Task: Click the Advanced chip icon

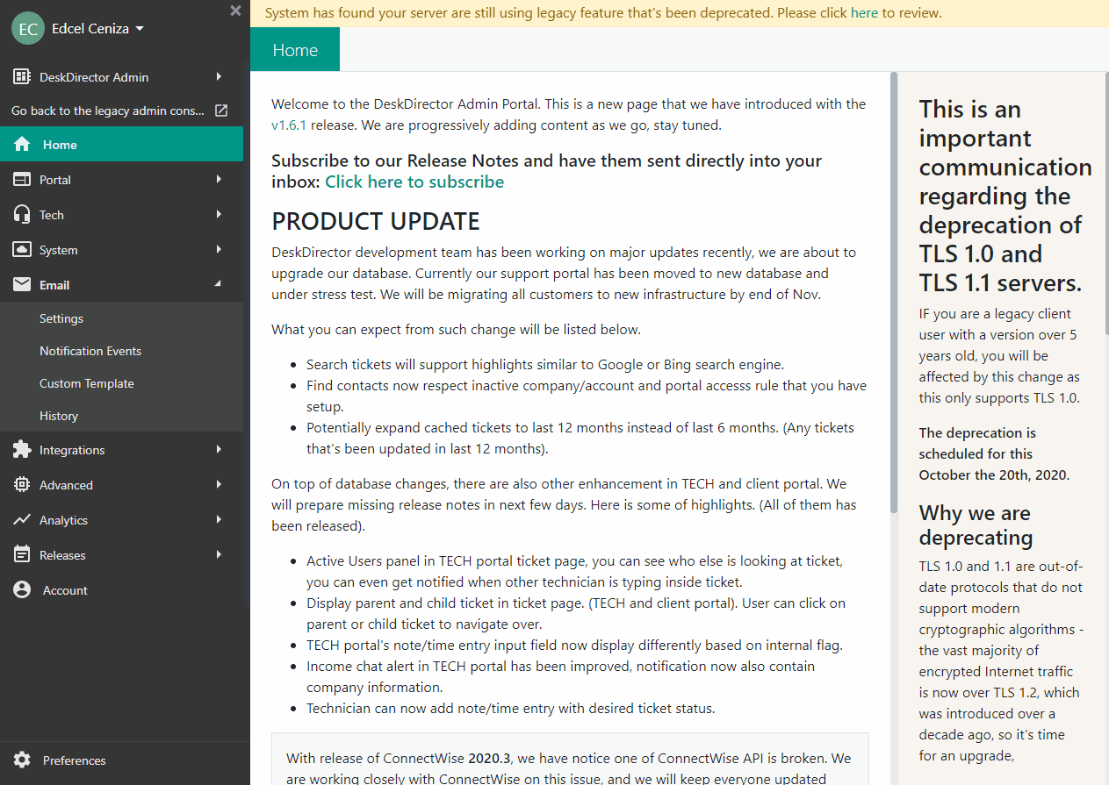Action: 22,485
